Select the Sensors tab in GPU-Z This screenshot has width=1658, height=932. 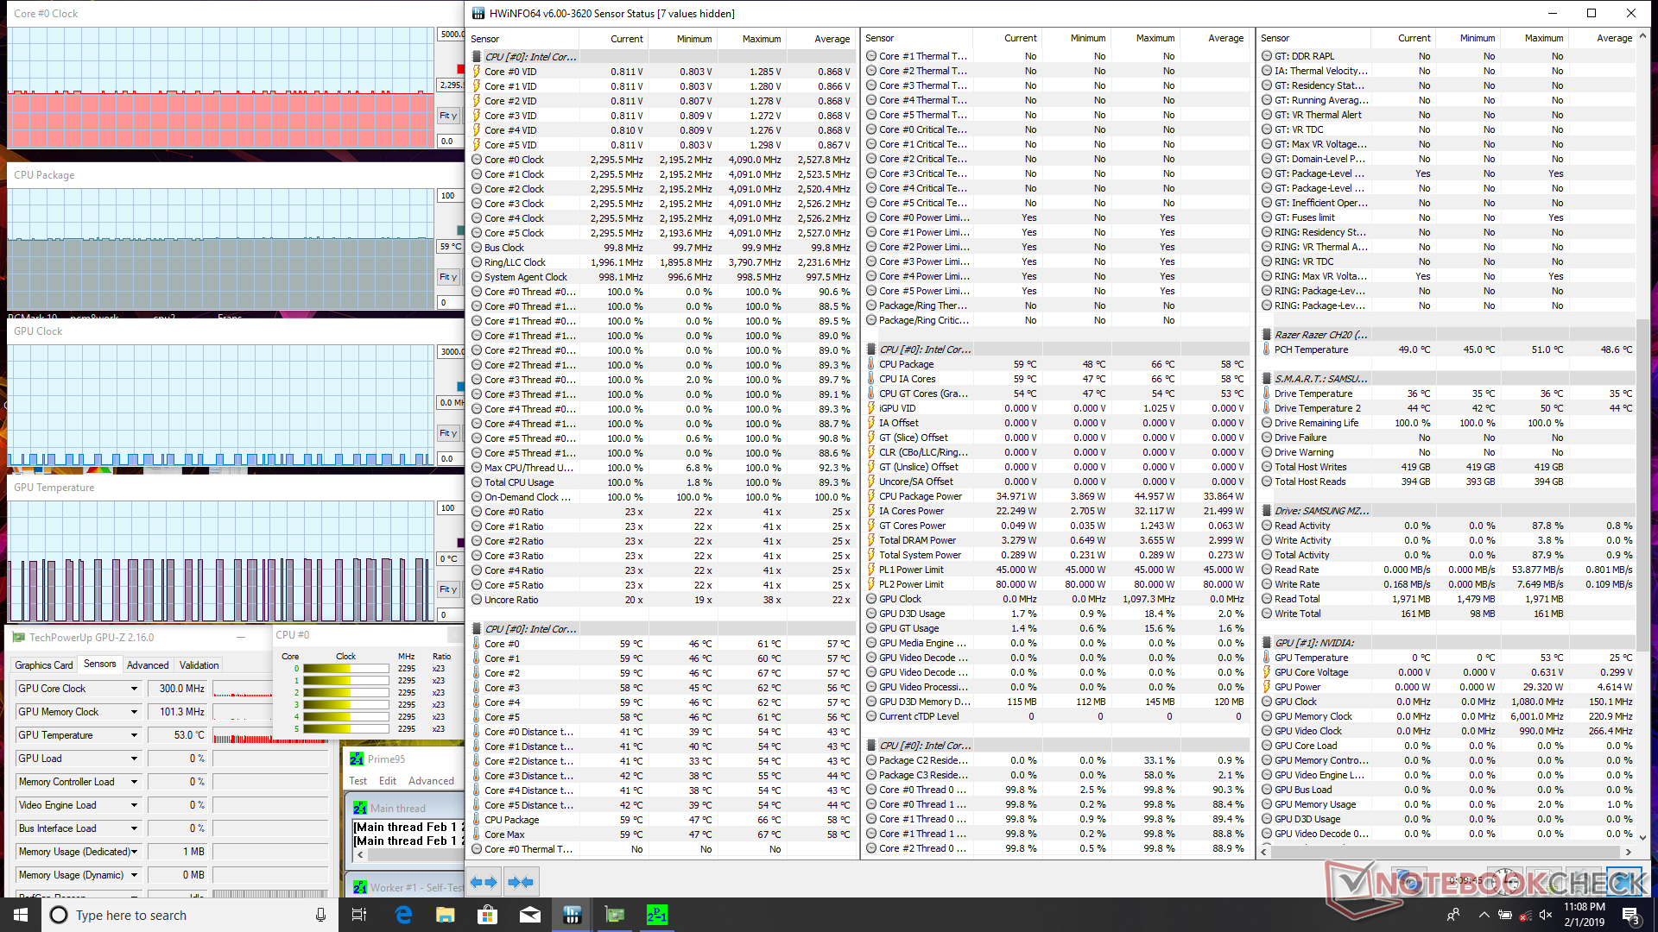(100, 664)
